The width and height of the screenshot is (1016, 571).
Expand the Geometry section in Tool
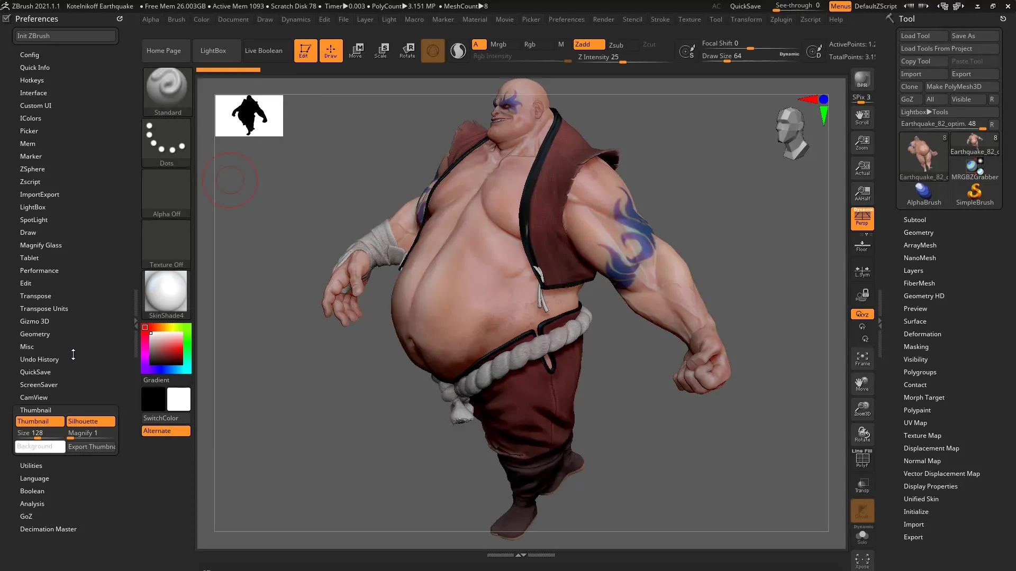click(918, 233)
